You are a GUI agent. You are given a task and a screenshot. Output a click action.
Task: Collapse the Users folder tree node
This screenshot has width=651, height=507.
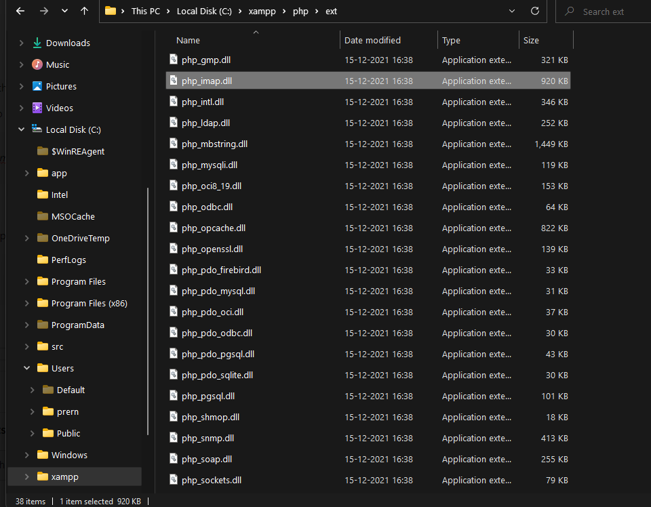click(26, 368)
